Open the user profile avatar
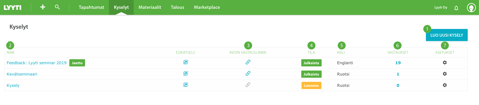479x105 pixels. pyautogui.click(x=471, y=8)
